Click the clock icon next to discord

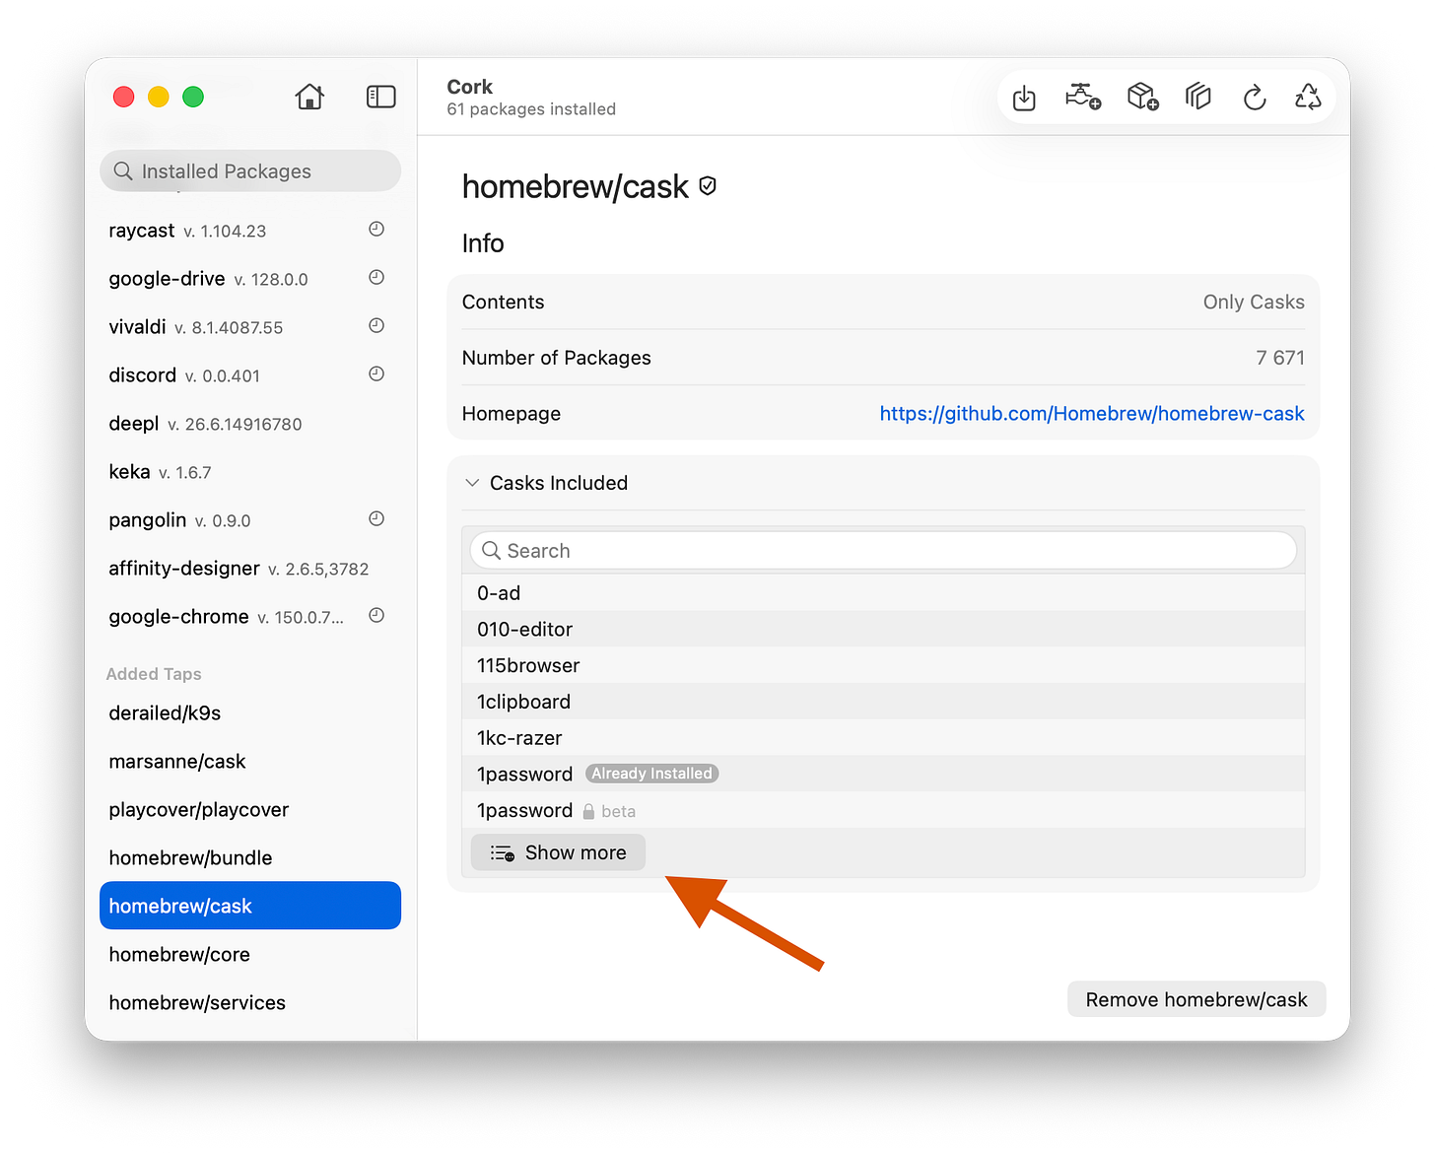376,374
